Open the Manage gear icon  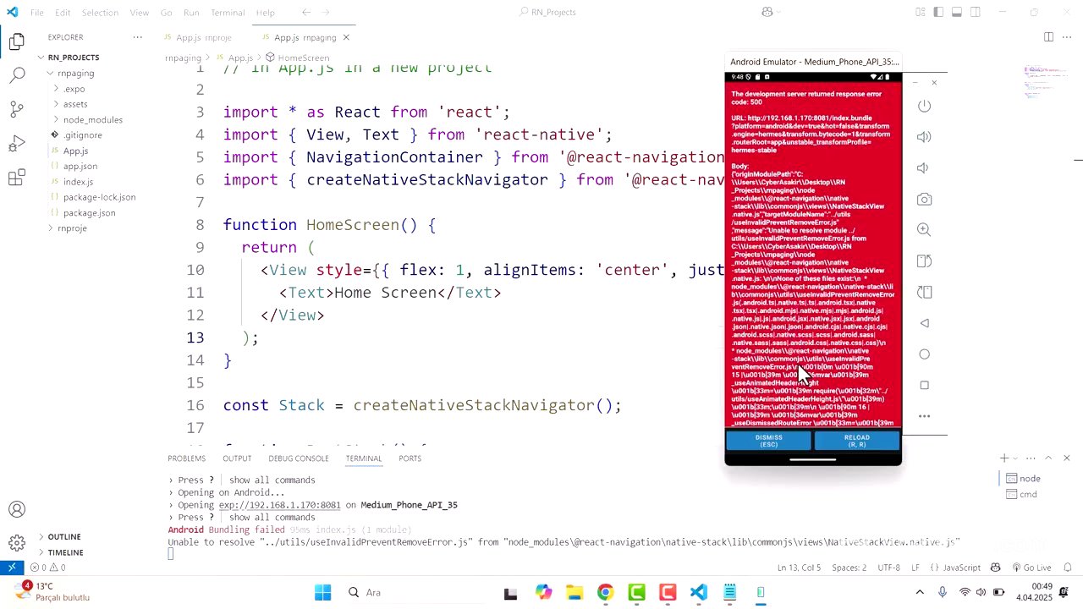[17, 543]
